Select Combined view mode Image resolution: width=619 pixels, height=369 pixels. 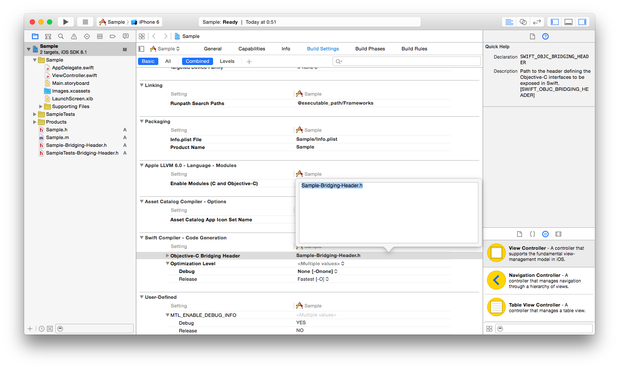pos(198,61)
